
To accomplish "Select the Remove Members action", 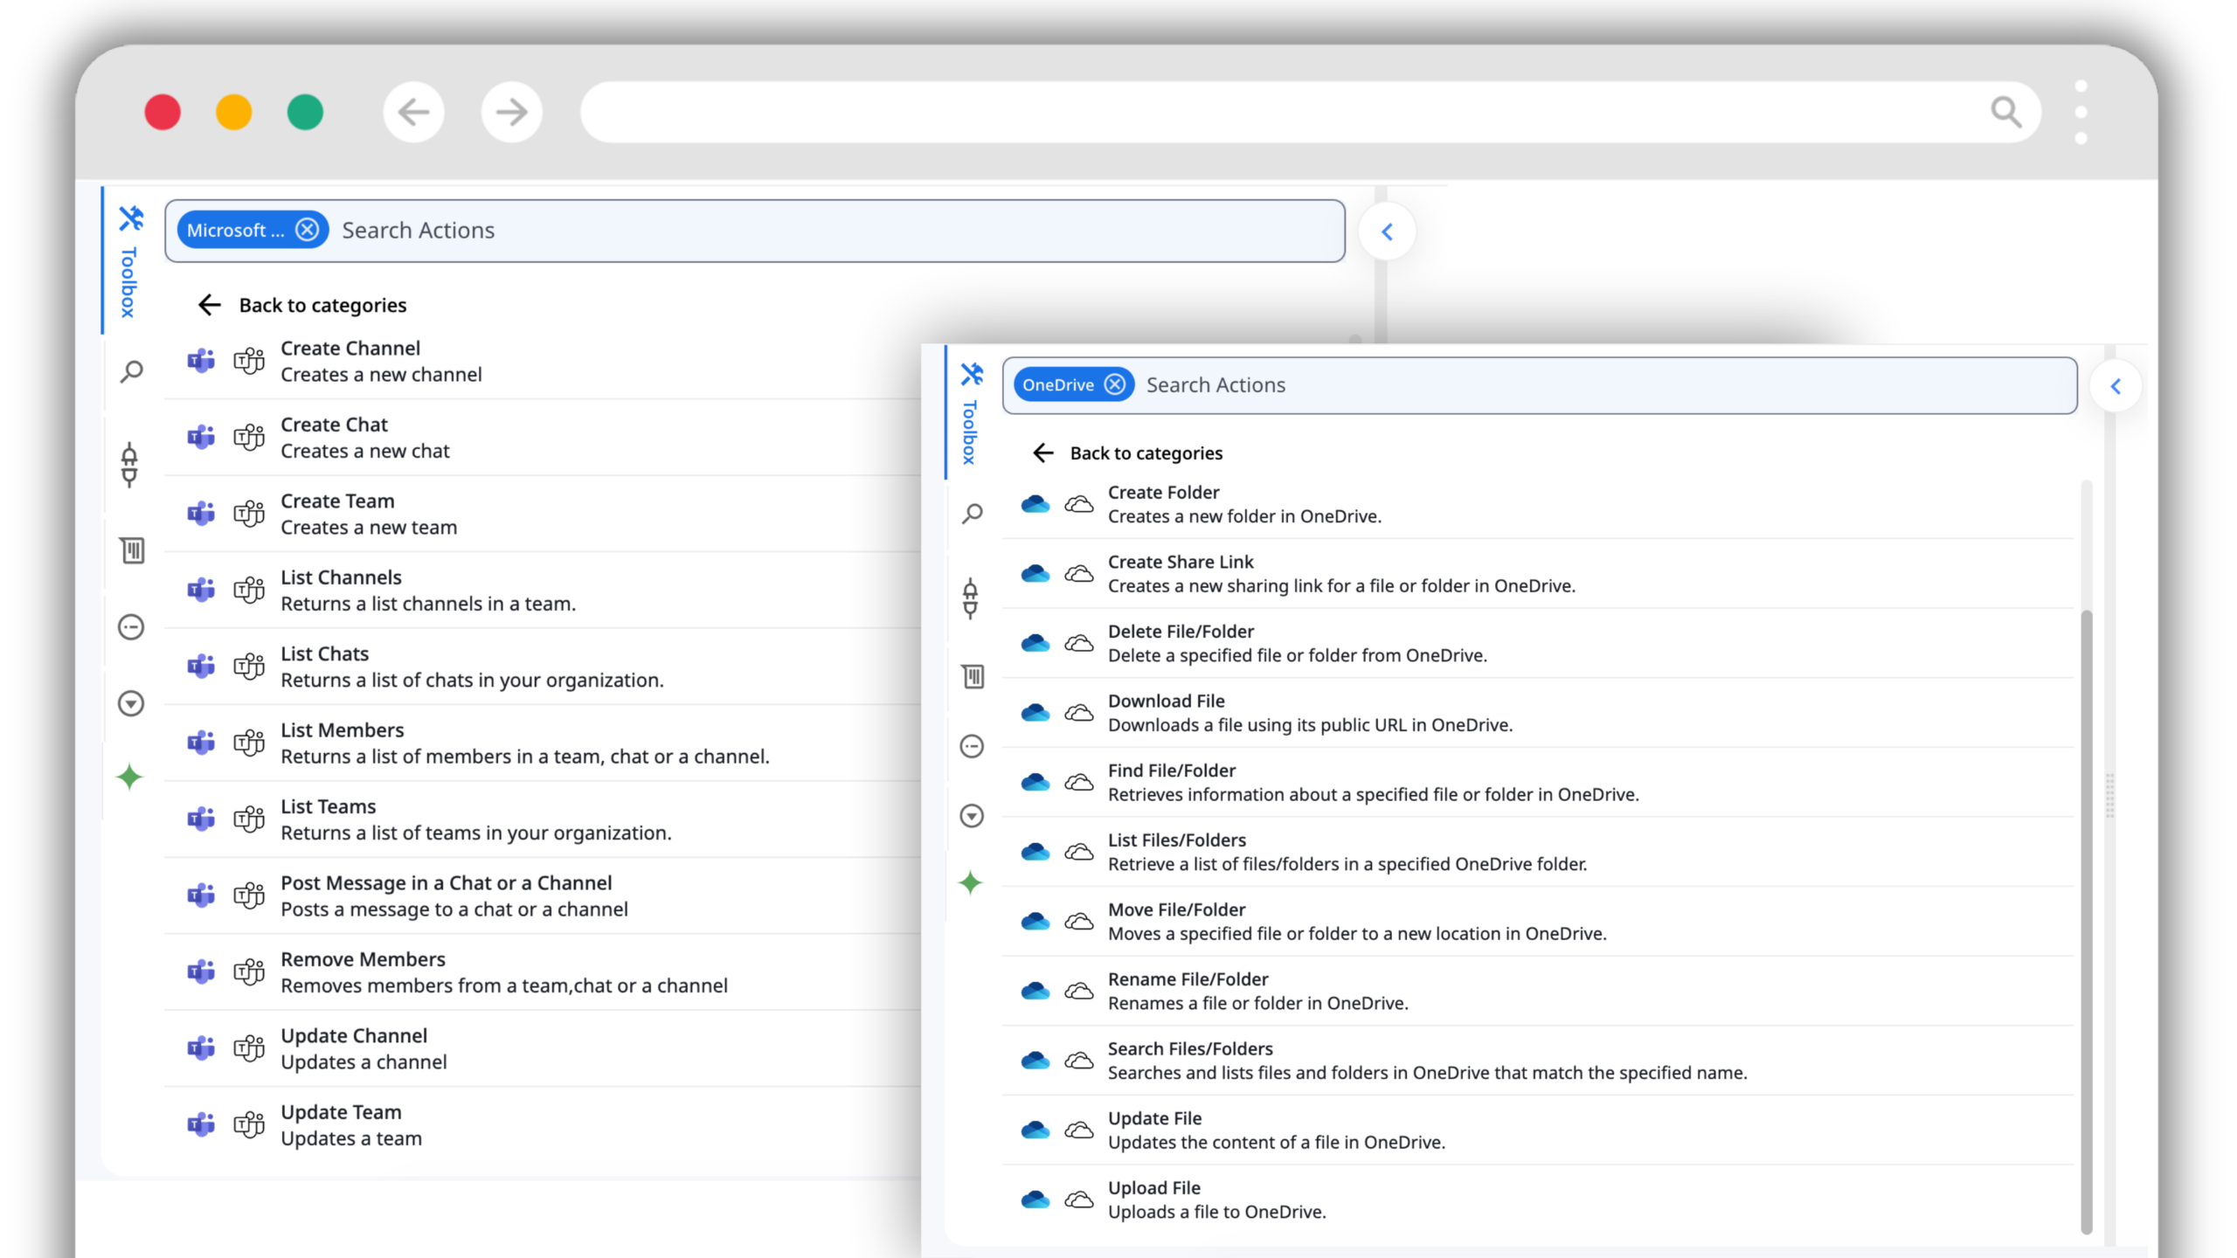I will pyautogui.click(x=542, y=972).
